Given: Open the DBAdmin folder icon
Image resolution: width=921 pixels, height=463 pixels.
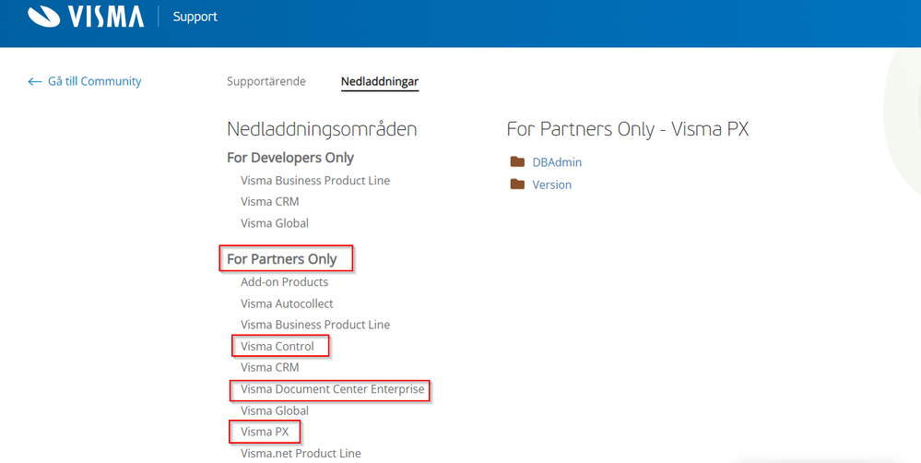Looking at the screenshot, I should pyautogui.click(x=517, y=161).
